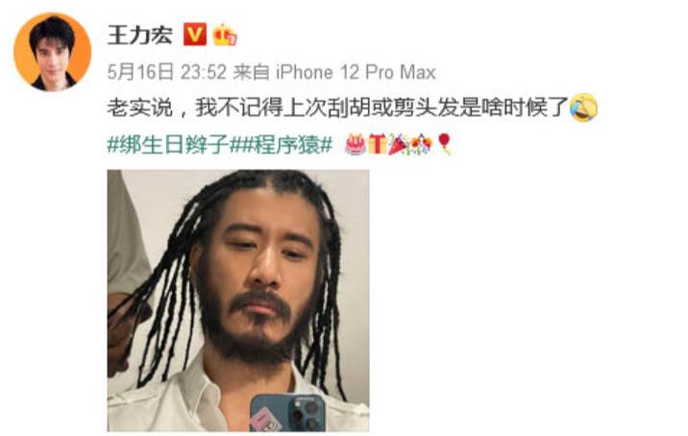Open the poster's round profile avatar
Viewport: 688px width, 436px height.
(53, 53)
